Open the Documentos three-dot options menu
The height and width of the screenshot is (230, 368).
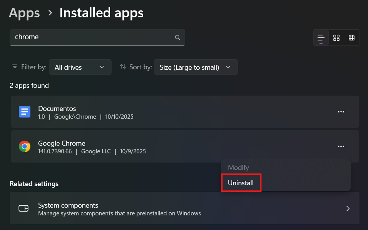[341, 112]
